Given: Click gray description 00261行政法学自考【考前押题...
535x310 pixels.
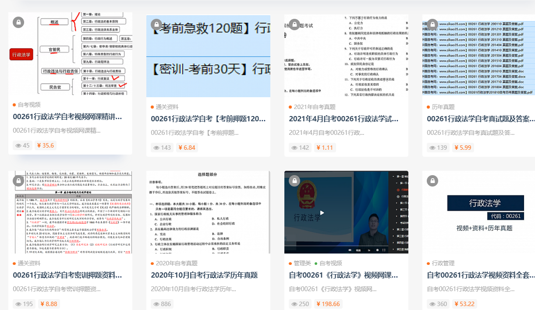Looking at the screenshot, I should click(x=195, y=133).
